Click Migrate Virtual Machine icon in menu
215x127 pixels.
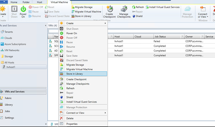tap(62, 69)
